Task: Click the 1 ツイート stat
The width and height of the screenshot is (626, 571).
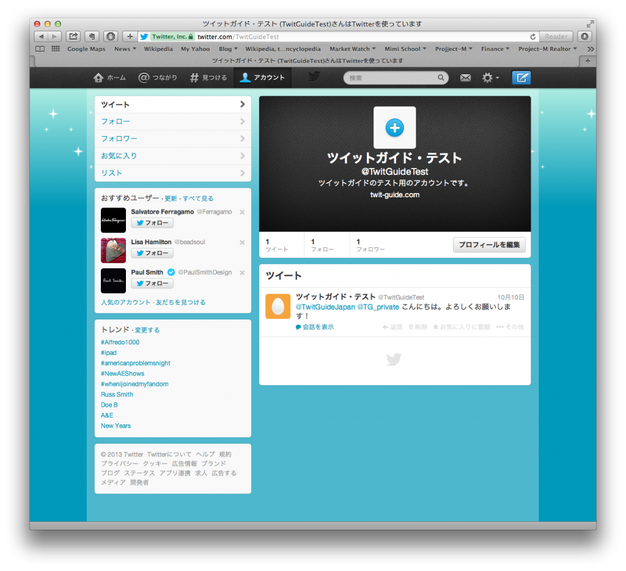Action: click(277, 245)
